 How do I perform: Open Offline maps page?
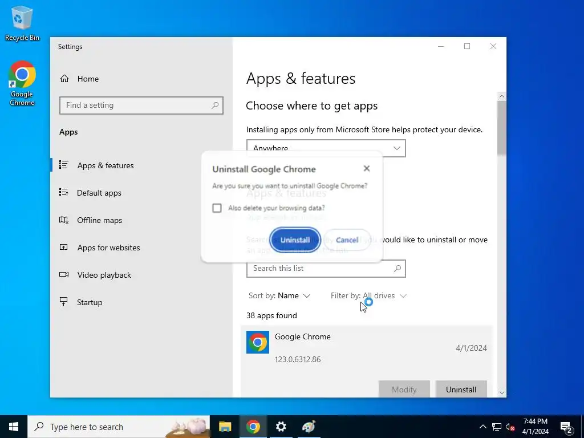click(99, 221)
